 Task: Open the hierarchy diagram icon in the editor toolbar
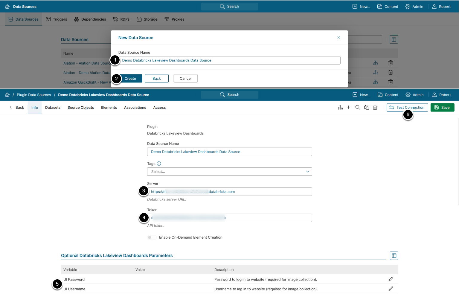(x=340, y=107)
